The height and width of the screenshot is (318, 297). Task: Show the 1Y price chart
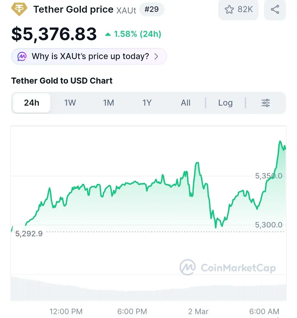point(147,103)
